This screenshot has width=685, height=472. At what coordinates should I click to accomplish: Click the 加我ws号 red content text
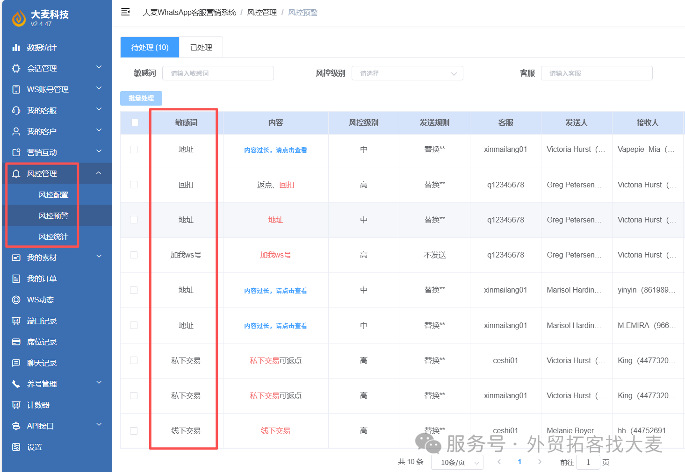pos(275,255)
